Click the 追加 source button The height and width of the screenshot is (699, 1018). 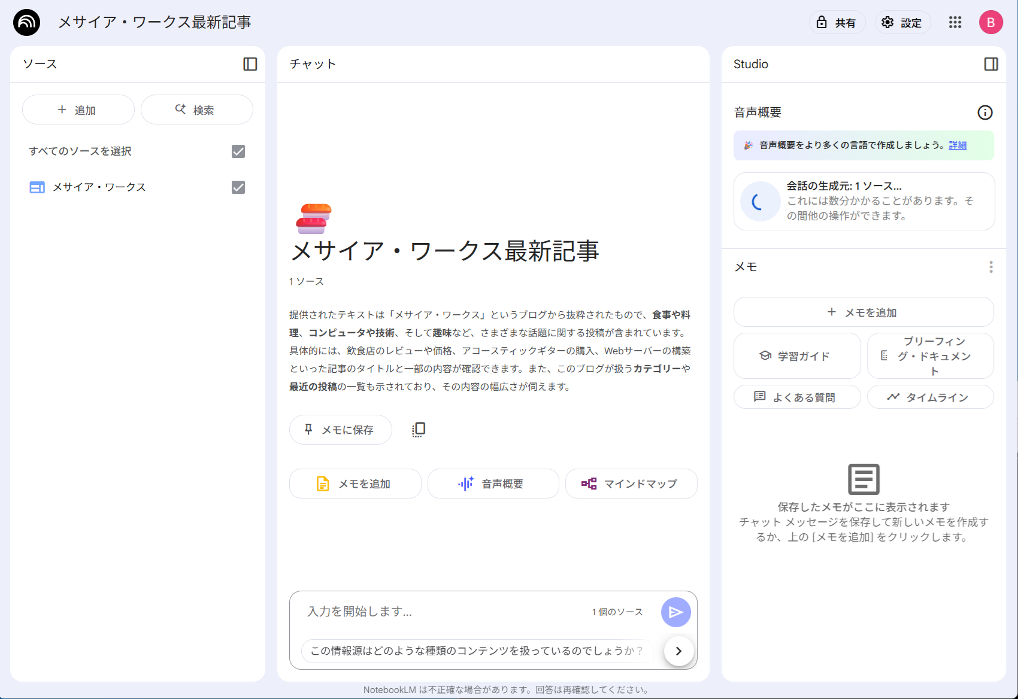78,110
